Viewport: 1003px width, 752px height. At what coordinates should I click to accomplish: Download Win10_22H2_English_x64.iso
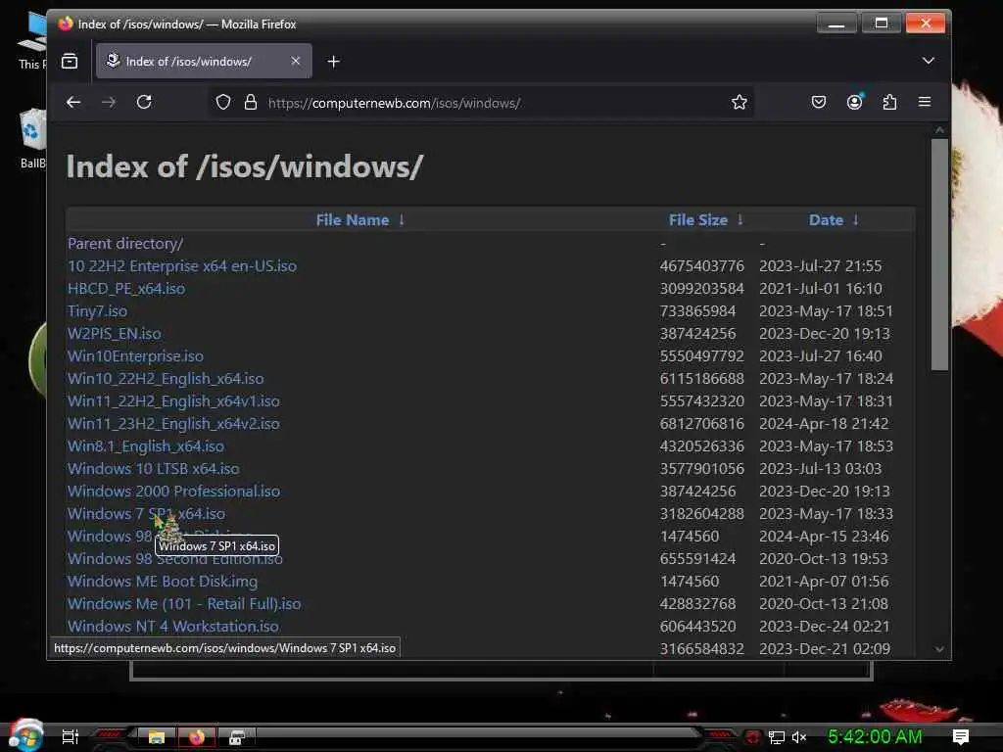point(166,379)
